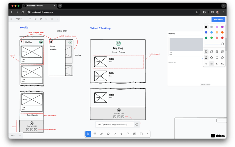Redo the last canvas action
This screenshot has width=235, height=147.
[x=41, y=19]
